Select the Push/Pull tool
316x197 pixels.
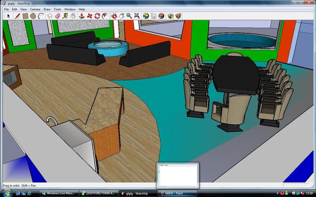82,16
